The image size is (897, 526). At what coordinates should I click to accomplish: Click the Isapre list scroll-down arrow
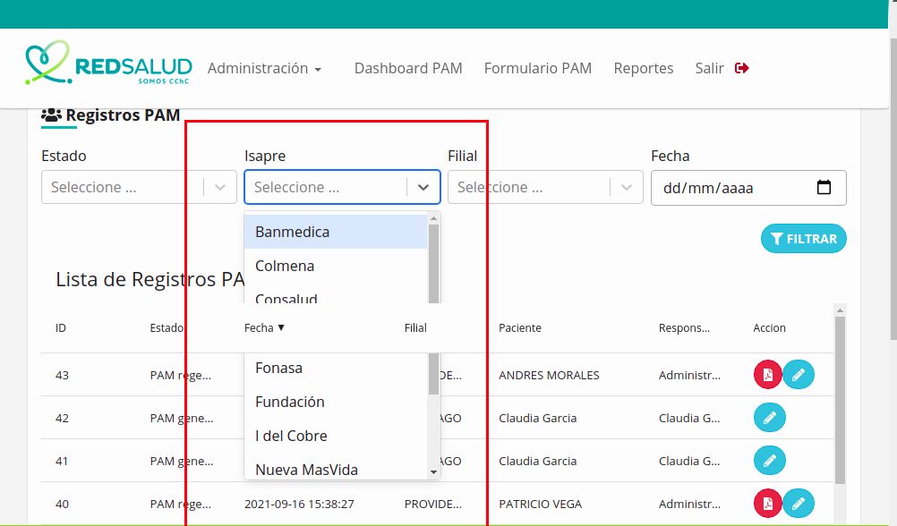tap(433, 472)
